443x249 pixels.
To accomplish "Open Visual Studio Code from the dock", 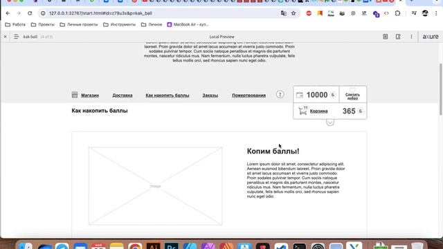I will click(x=281, y=246).
